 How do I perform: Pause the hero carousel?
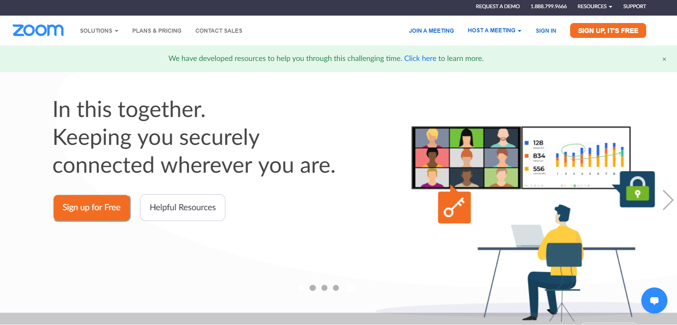[351, 288]
